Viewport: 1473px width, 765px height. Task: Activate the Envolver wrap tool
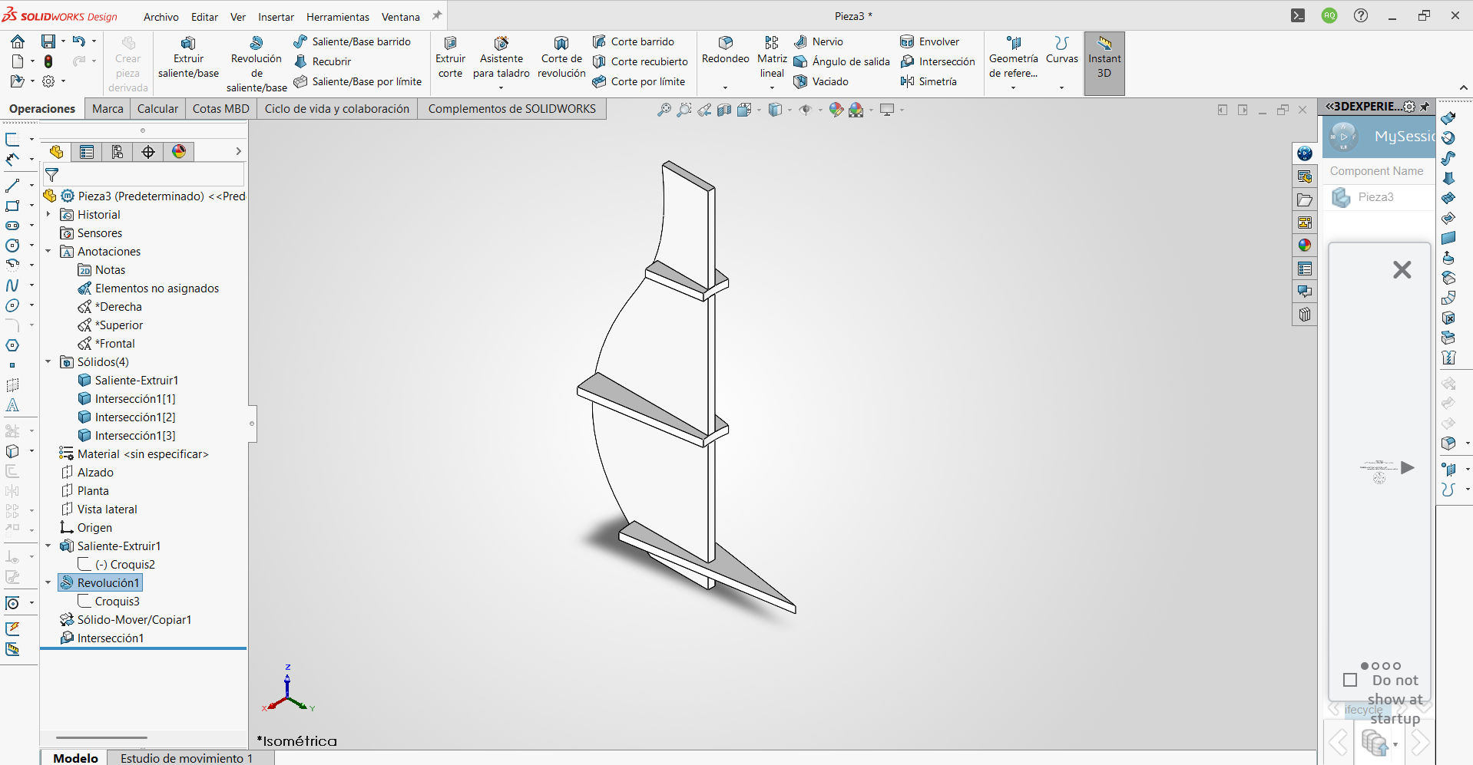point(929,41)
